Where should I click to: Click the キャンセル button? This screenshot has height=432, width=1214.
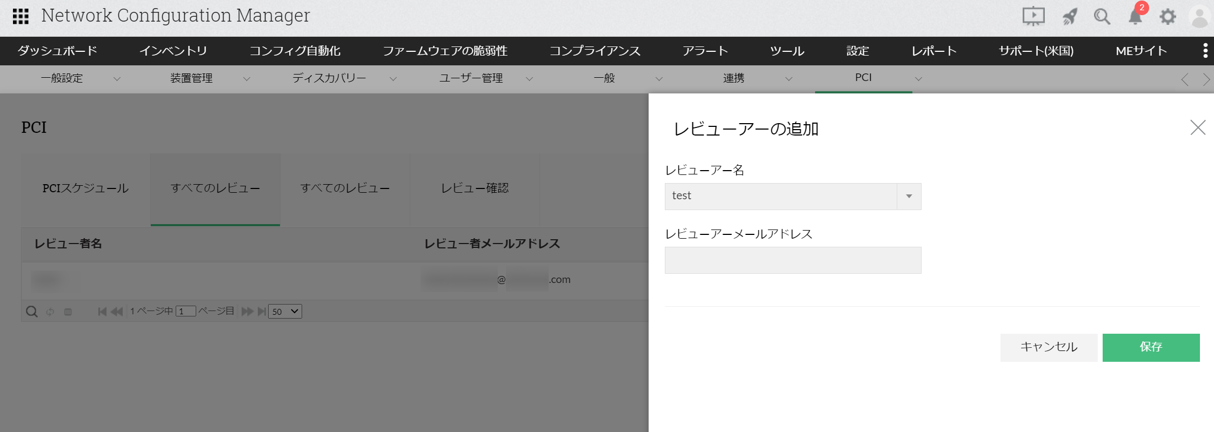1049,347
